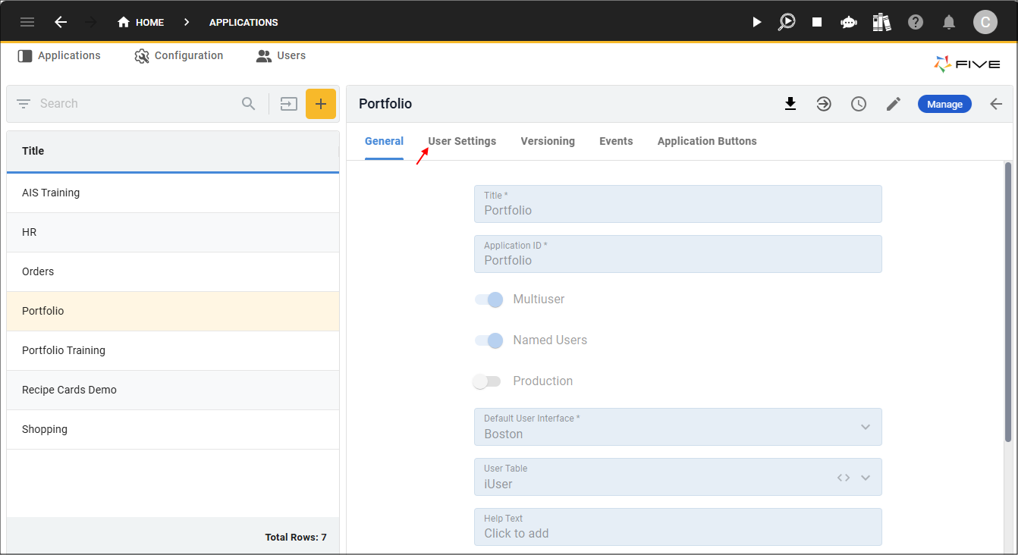Expand the User Table dropdown arrow
The height and width of the screenshot is (555, 1018).
tap(866, 478)
